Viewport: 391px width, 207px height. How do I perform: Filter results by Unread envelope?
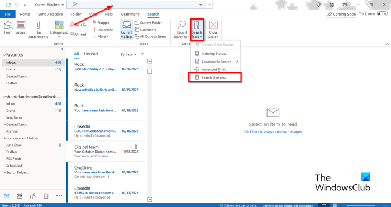78,35
